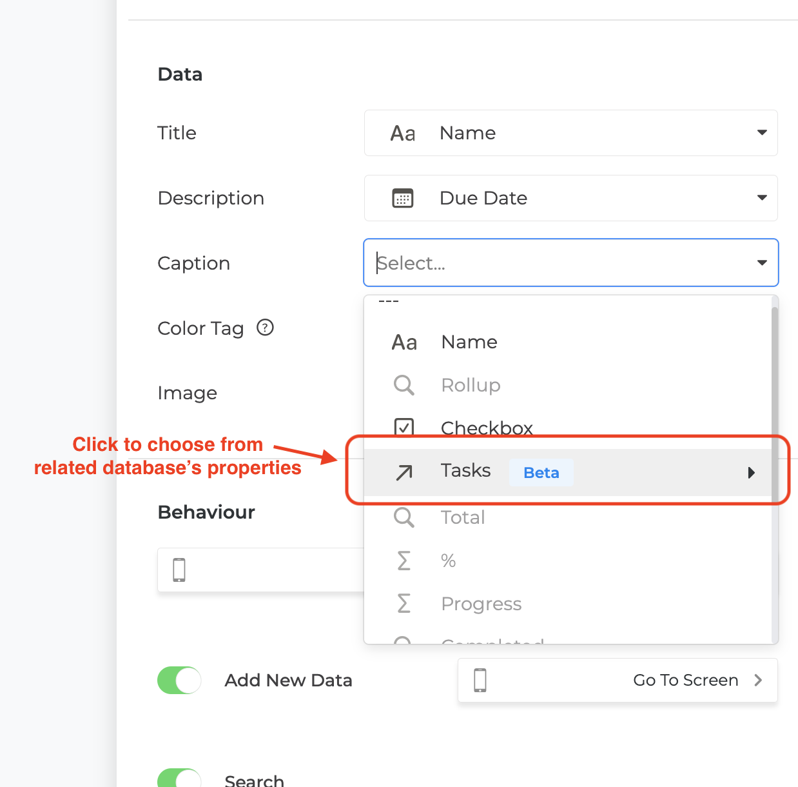Click the checkbox icon in dropdown list
This screenshot has height=787, width=798.
404,427
